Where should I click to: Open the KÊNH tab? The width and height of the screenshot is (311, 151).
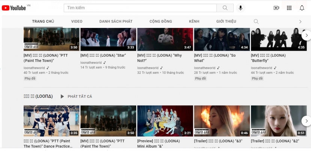pyautogui.click(x=194, y=21)
